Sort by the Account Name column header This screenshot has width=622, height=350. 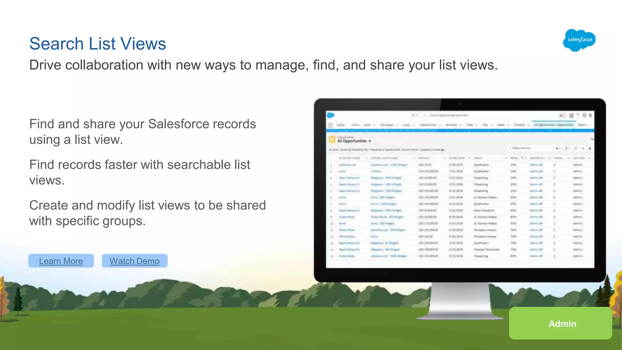pos(349,158)
